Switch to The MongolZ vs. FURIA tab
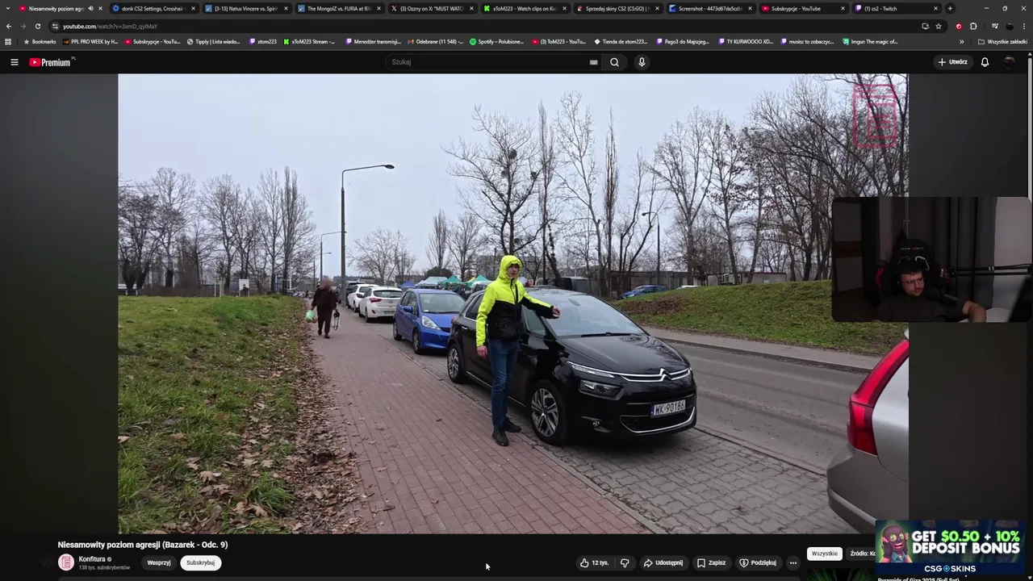 [339, 8]
